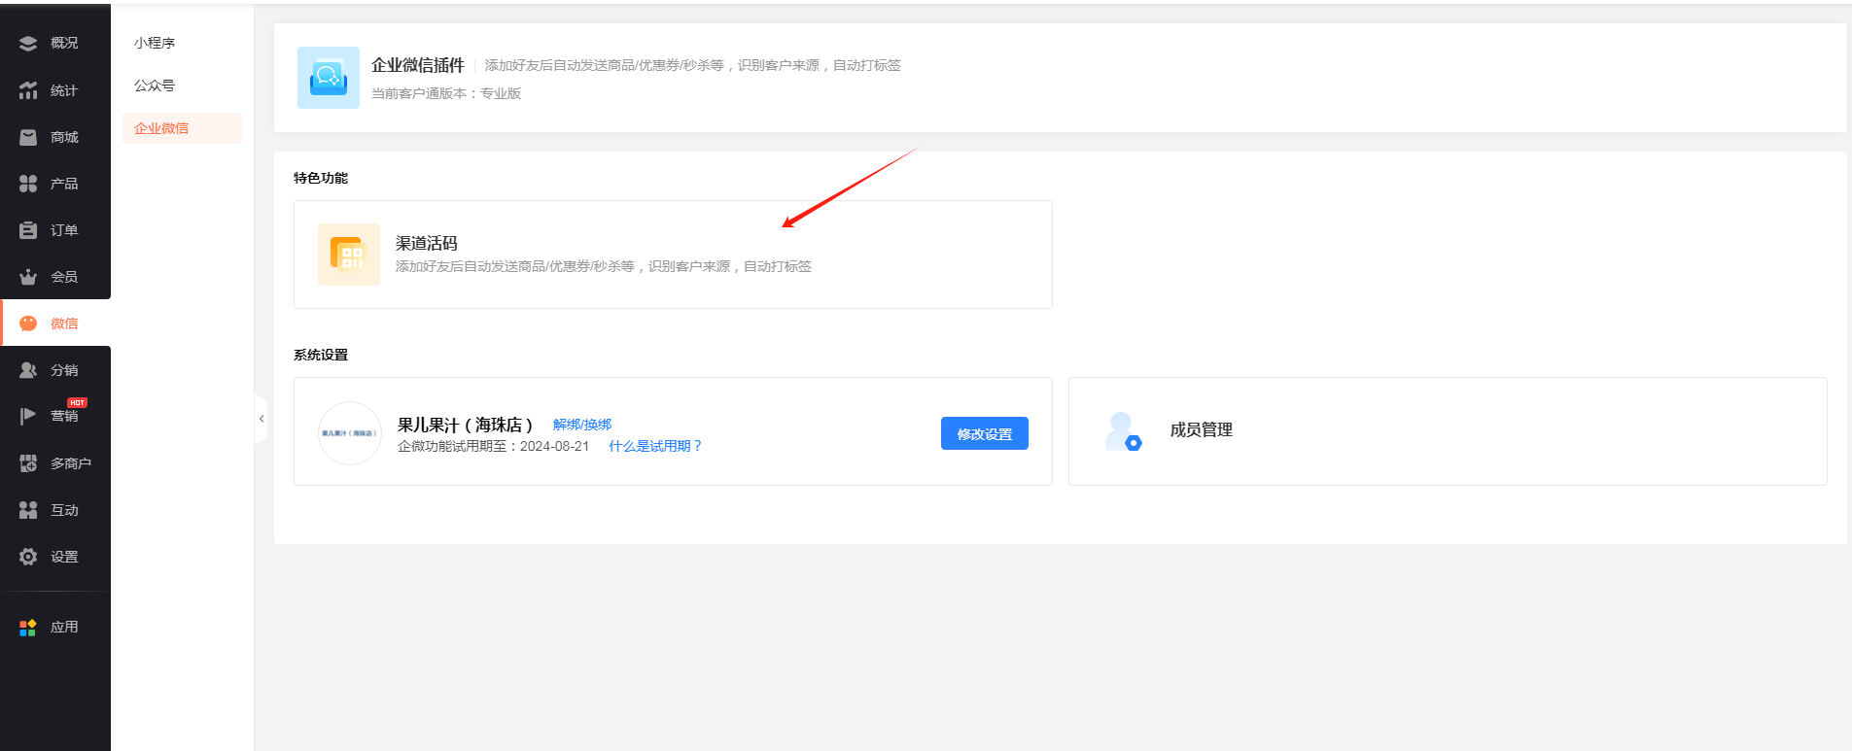
Task: Click the 营销 marketing flag icon
Action: coord(28,416)
